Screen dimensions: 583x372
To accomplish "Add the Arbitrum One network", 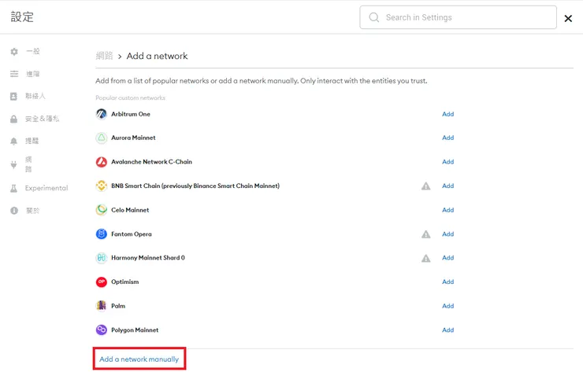I will click(447, 114).
